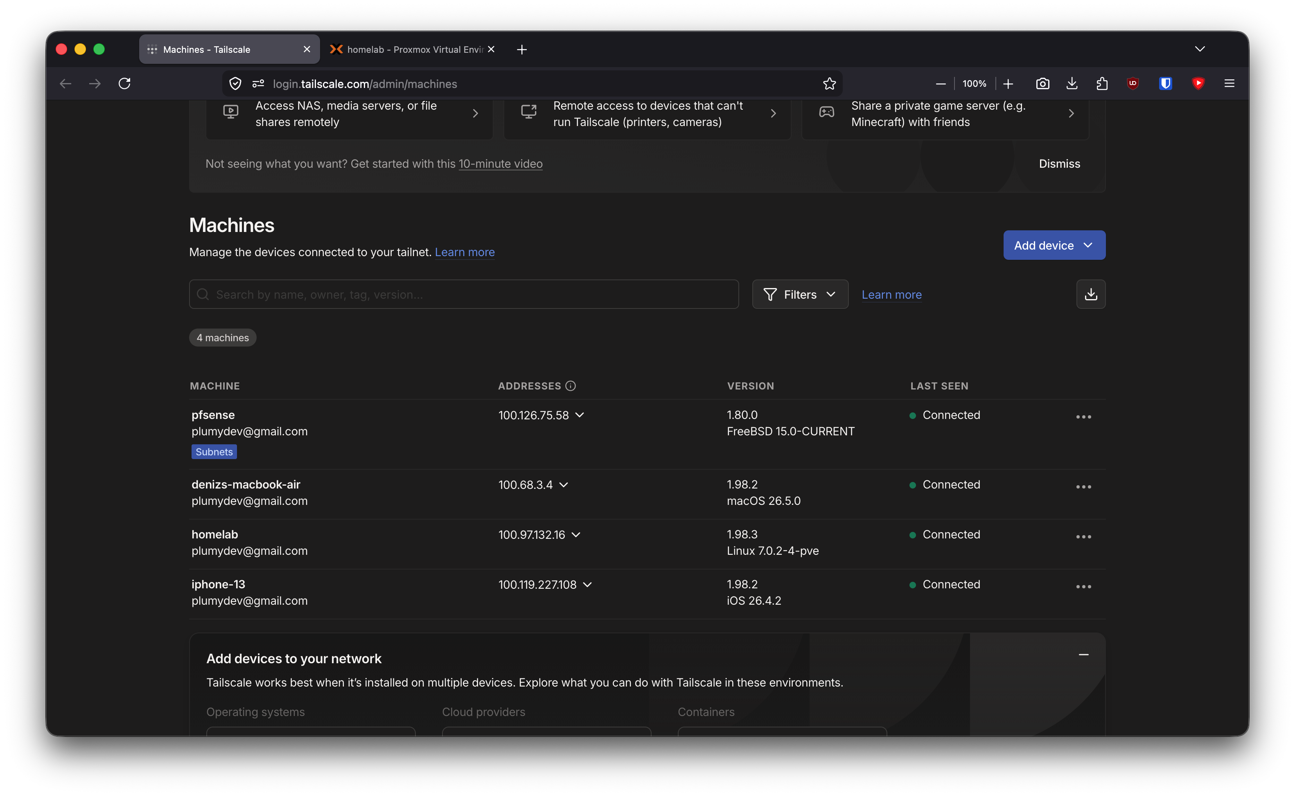Show info for Addresses column

point(570,386)
